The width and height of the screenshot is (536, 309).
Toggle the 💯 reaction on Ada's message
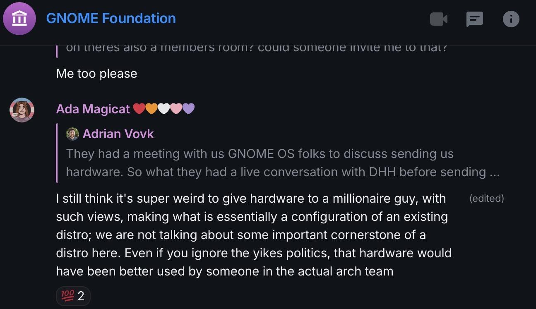(x=73, y=296)
